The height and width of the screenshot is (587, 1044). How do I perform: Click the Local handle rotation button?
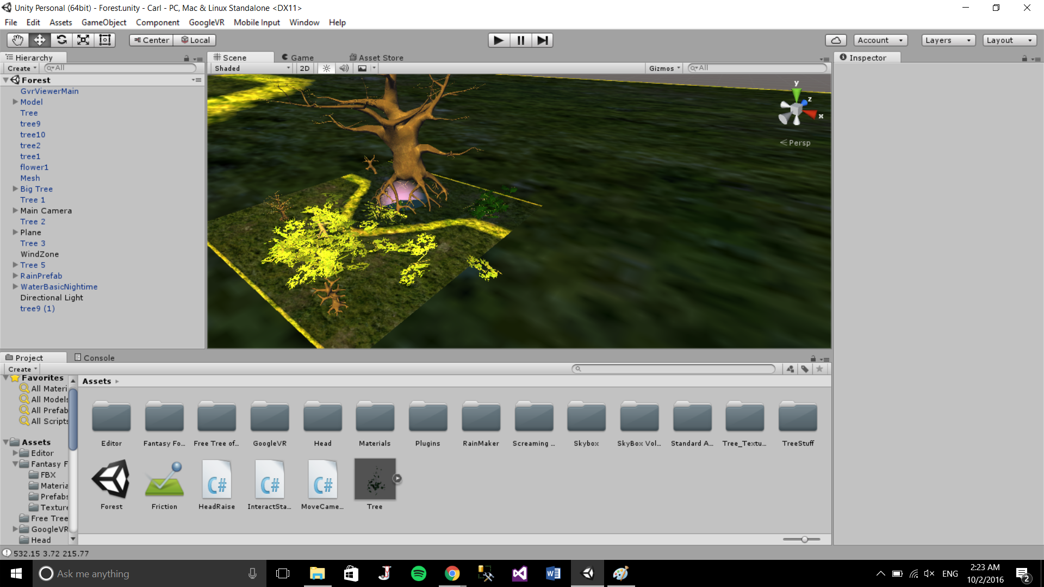(x=195, y=40)
